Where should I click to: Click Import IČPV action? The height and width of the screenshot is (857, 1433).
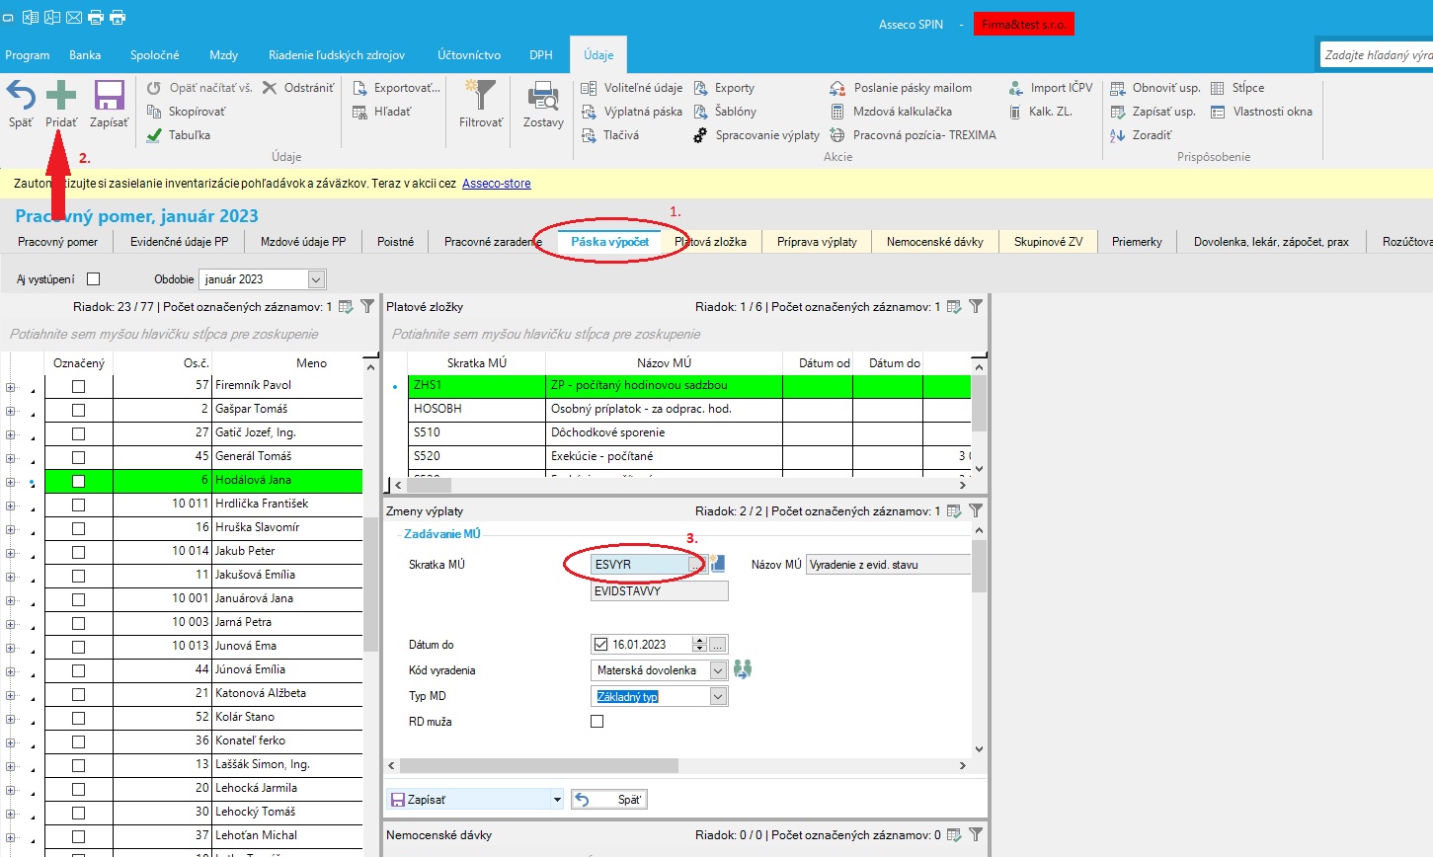pyautogui.click(x=1051, y=88)
